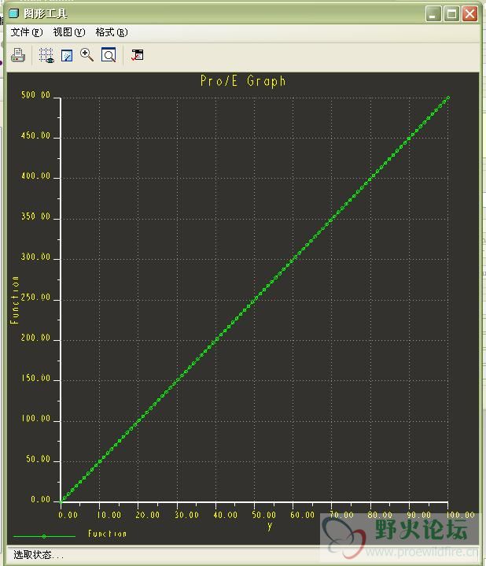Click the 300.00 vertical axis value
Screen dimensions: 486x566
click(x=35, y=257)
